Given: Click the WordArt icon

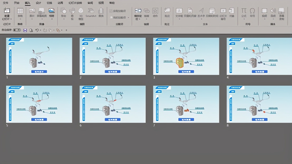Looking at the screenshot, I should (x=201, y=11).
